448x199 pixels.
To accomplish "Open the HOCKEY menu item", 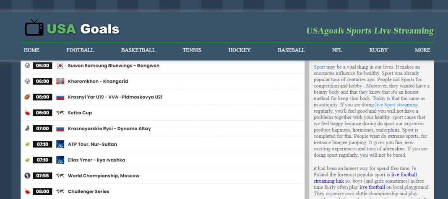I will click(x=240, y=50).
